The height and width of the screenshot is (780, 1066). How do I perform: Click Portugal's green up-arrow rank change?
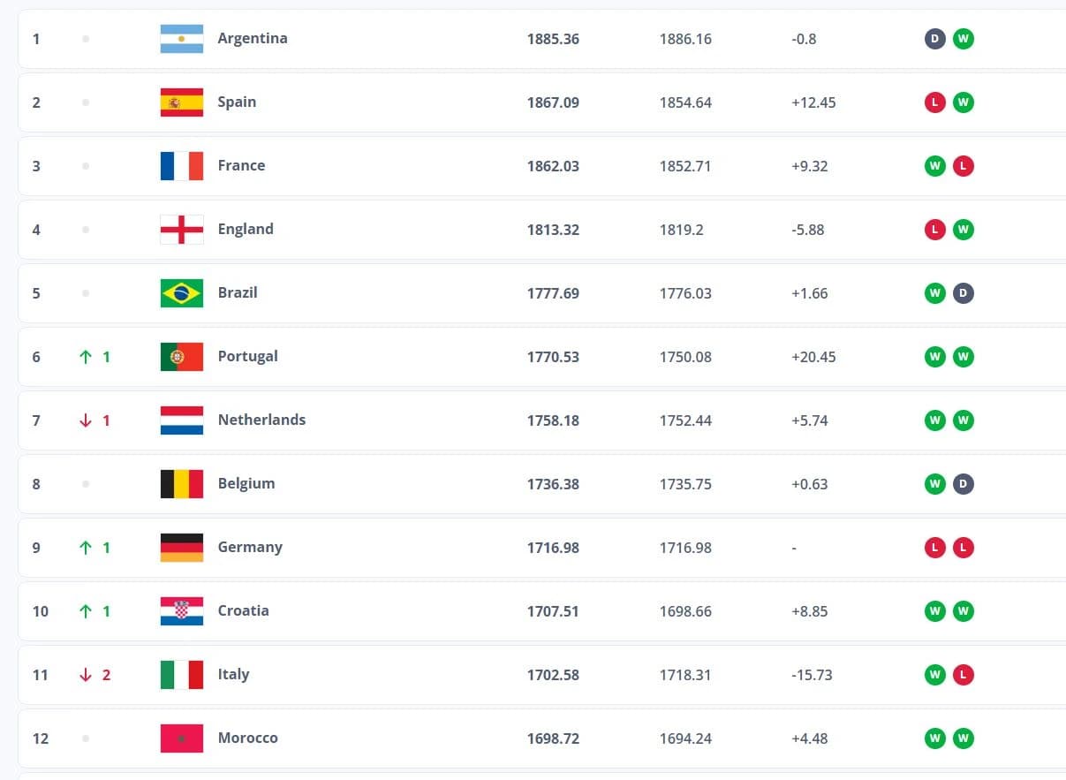[95, 357]
